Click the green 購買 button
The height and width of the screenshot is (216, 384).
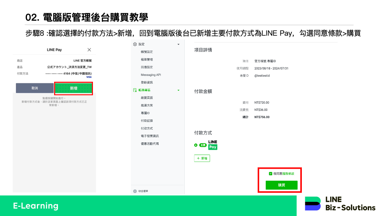(x=281, y=185)
